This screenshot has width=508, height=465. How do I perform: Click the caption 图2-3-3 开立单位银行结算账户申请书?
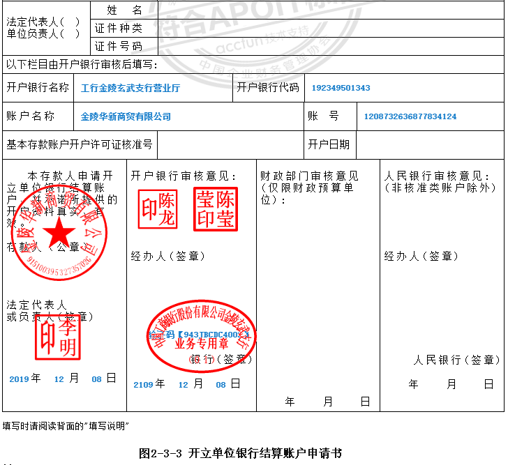[240, 453]
